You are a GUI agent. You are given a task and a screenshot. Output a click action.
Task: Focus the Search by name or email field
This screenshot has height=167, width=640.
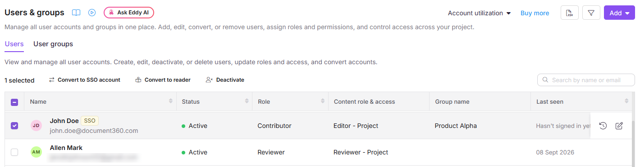point(586,80)
